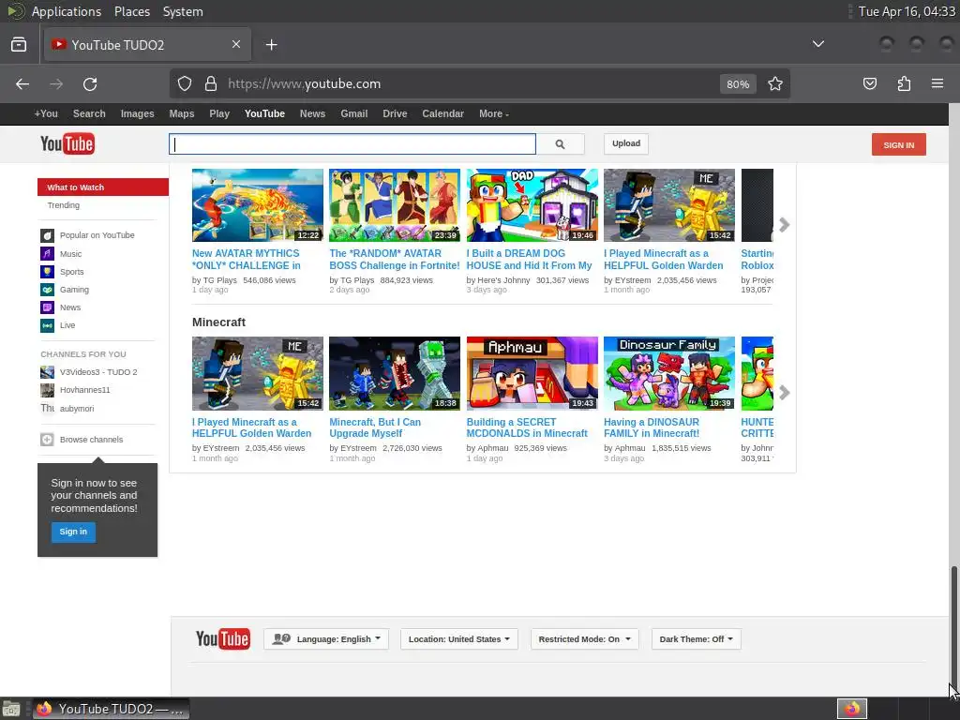Go back with browser back arrow
Image resolution: width=960 pixels, height=720 pixels.
[22, 83]
